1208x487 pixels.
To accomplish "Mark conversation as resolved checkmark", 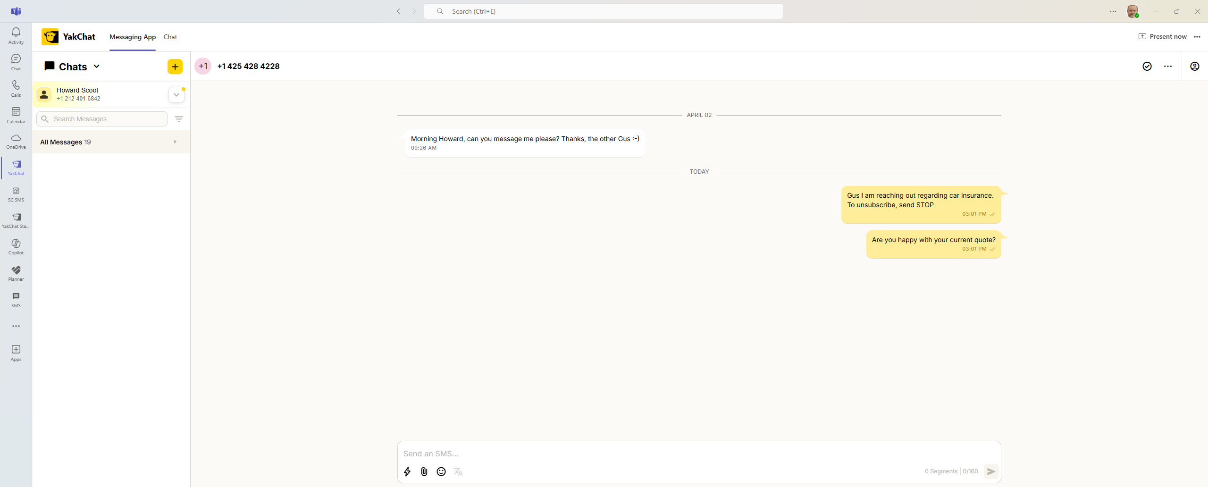I will point(1147,67).
